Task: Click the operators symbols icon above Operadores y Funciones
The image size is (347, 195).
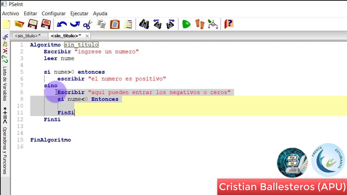Action: [5, 115]
